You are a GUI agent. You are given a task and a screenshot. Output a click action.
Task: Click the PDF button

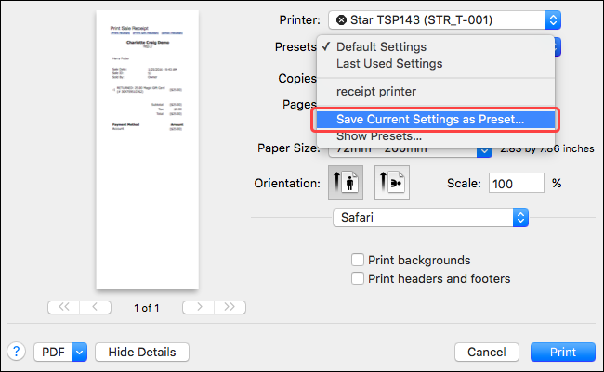53,352
